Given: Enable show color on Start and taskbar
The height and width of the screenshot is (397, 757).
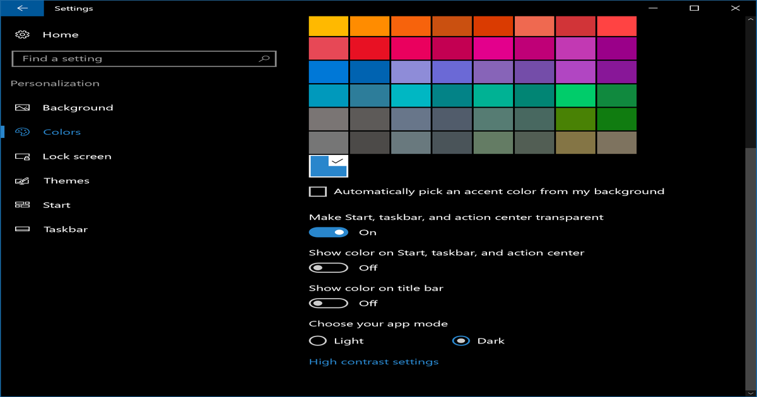Looking at the screenshot, I should [328, 267].
